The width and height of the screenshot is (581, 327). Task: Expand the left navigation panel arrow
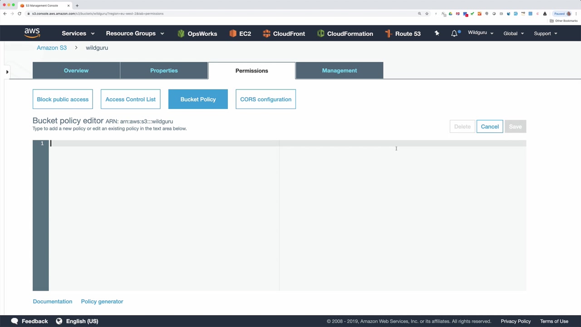click(7, 72)
